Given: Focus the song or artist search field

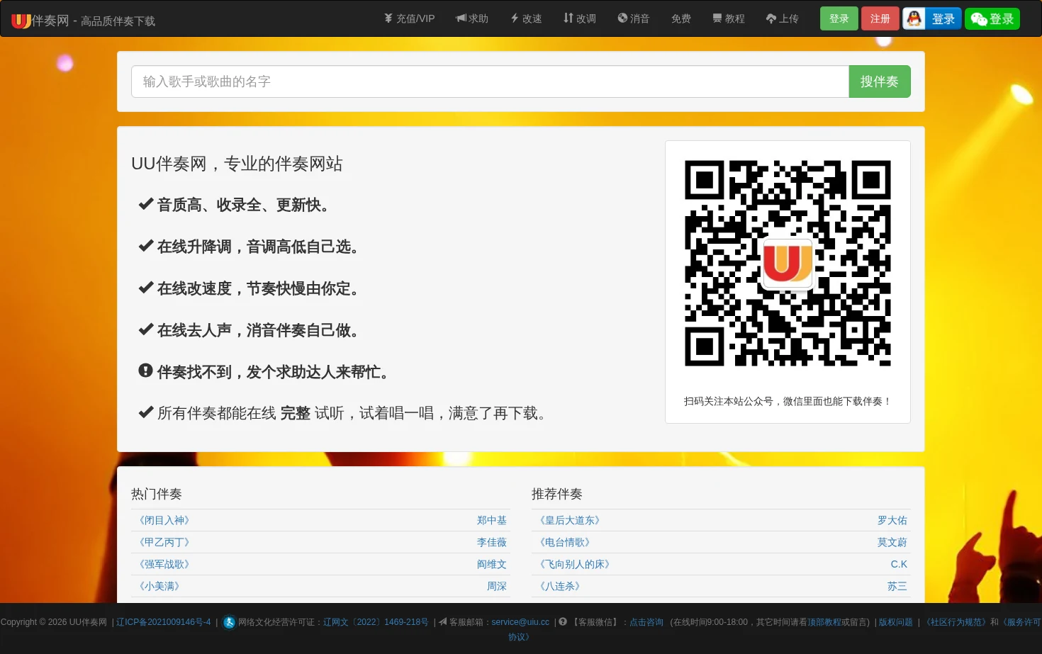Looking at the screenshot, I should (x=490, y=81).
